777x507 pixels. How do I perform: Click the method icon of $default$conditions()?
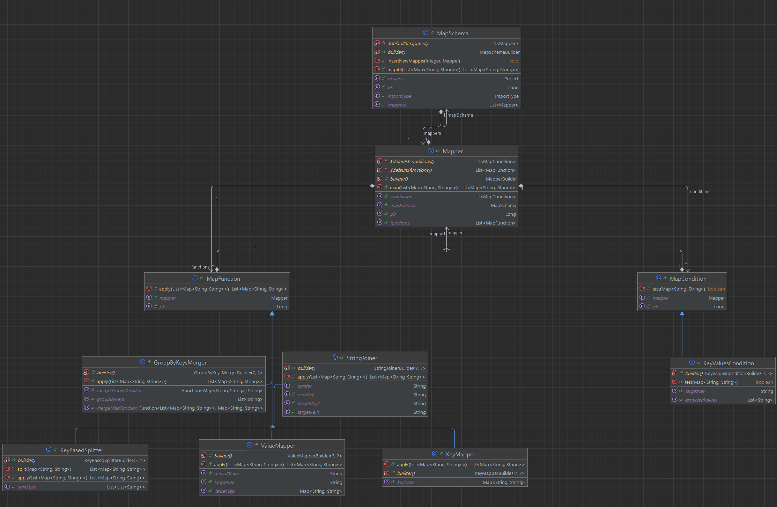click(380, 161)
